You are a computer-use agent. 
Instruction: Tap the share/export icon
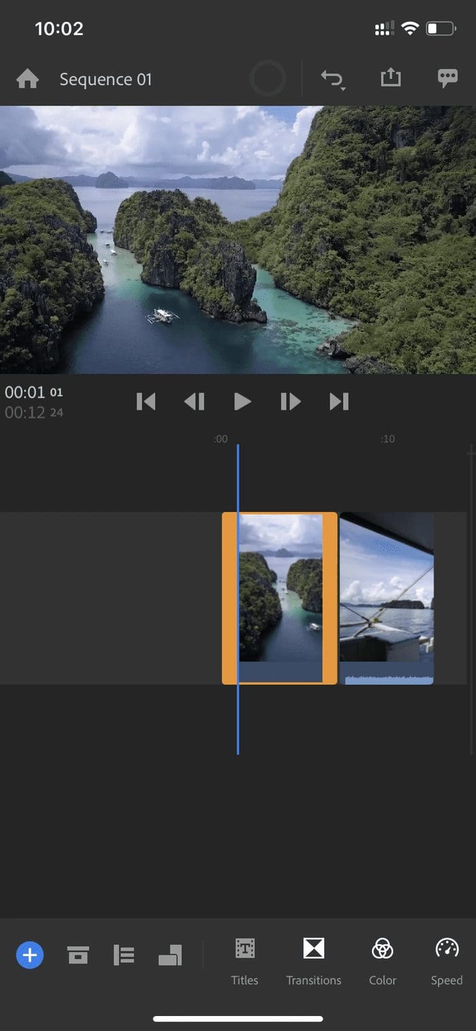point(391,78)
